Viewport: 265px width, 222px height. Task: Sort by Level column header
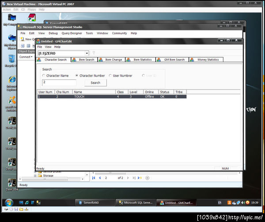[x=136, y=92]
